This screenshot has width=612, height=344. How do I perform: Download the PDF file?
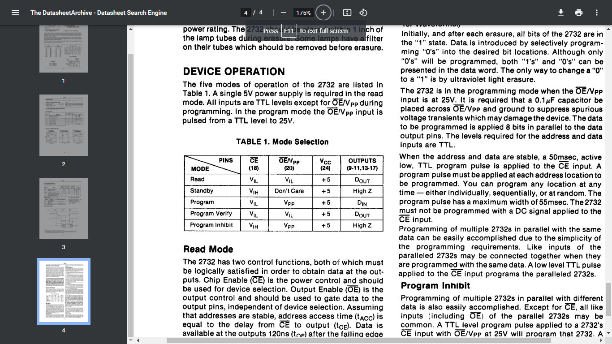click(561, 13)
